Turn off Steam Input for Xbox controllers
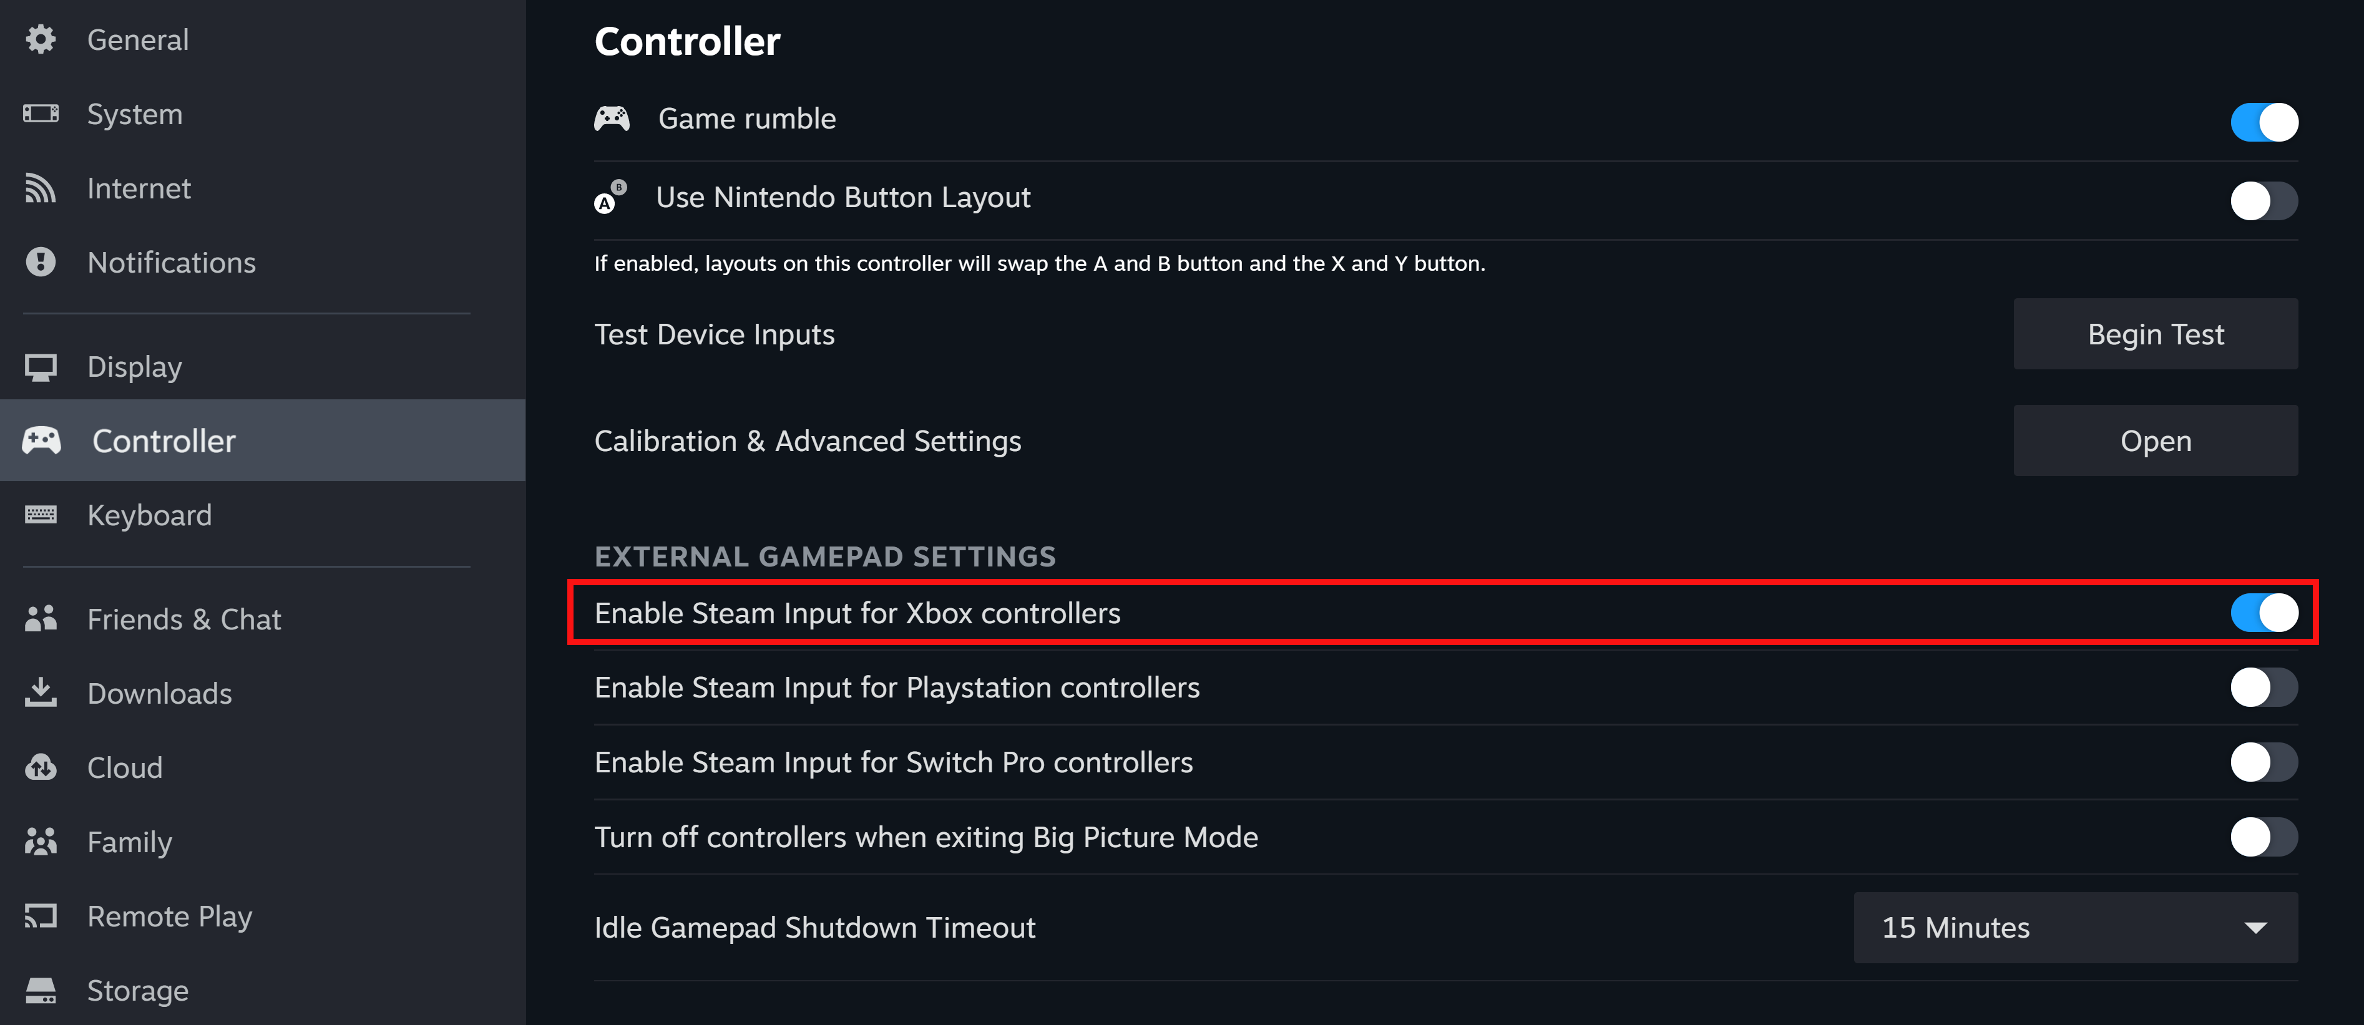 point(2263,613)
